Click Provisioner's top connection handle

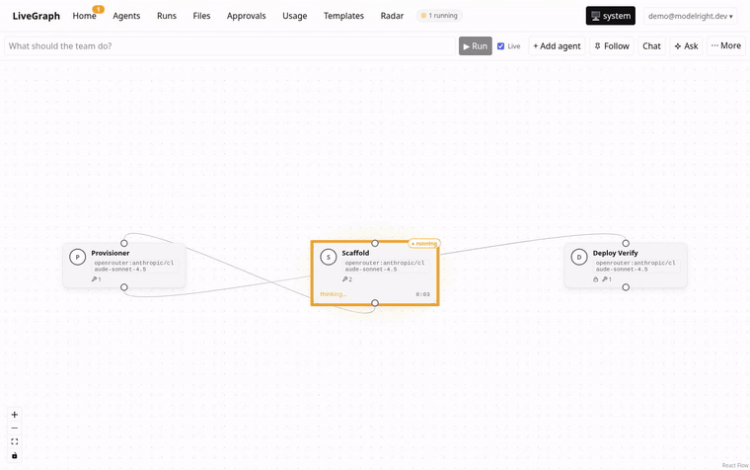[124, 243]
